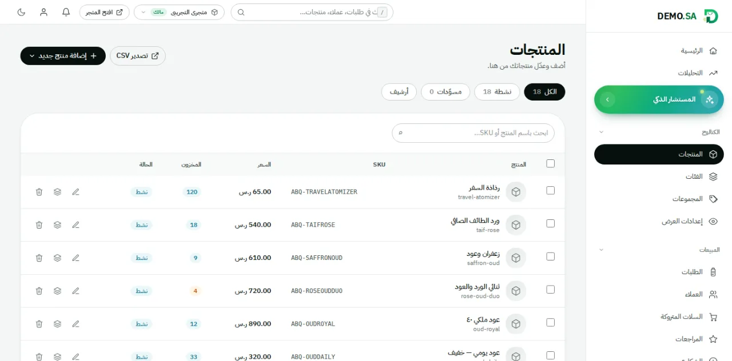This screenshot has width=732, height=361.
Task: Edit زعفران وعود with pencil icon
Action: tap(75, 258)
